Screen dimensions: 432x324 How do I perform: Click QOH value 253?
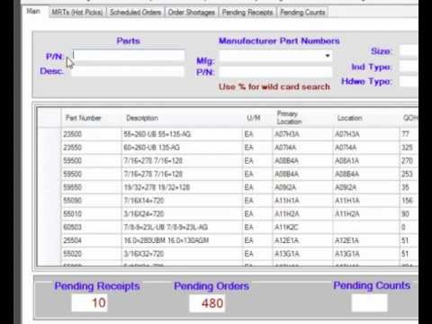pos(409,174)
